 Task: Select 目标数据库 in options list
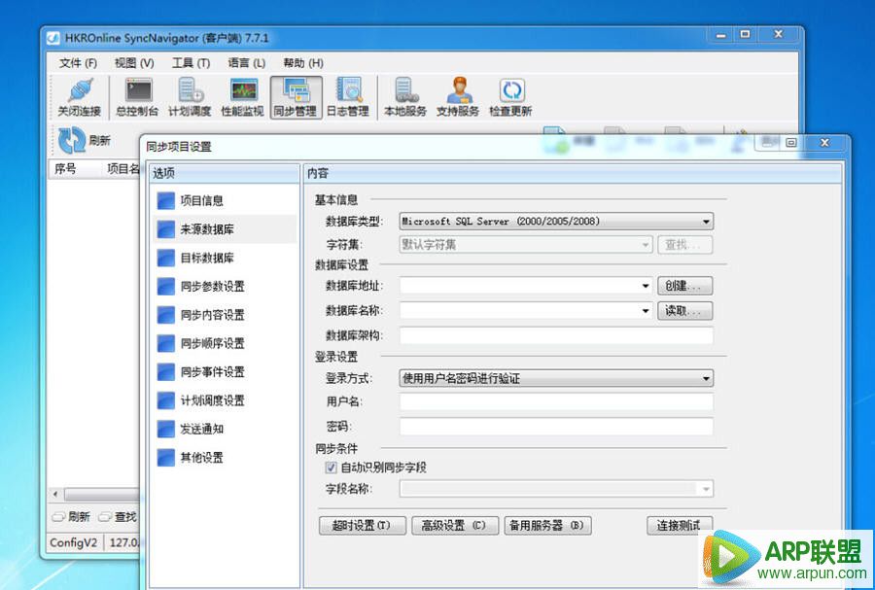pos(206,259)
